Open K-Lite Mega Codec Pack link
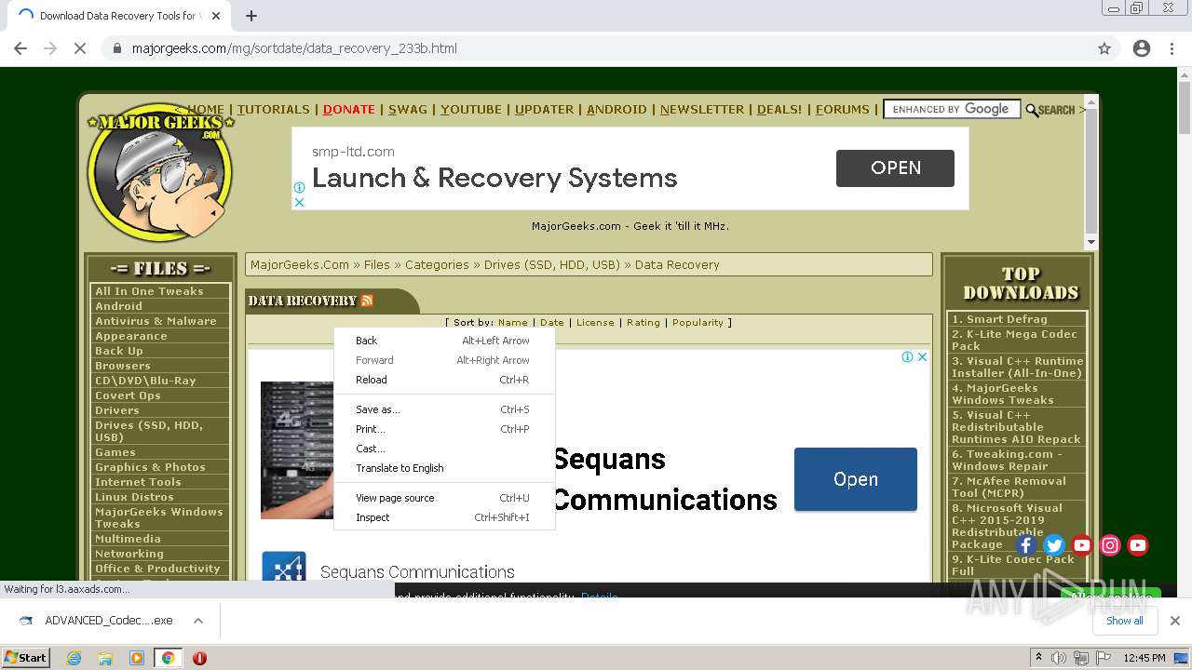The image size is (1192, 670). click(x=1017, y=340)
